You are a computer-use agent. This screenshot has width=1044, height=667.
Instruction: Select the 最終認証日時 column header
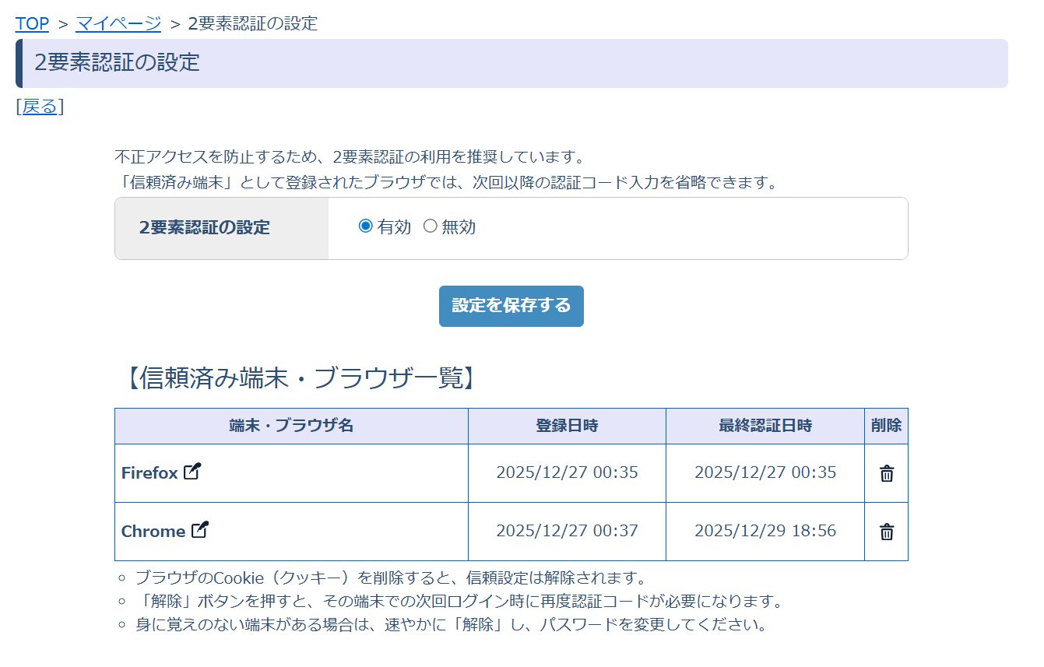pos(765,426)
